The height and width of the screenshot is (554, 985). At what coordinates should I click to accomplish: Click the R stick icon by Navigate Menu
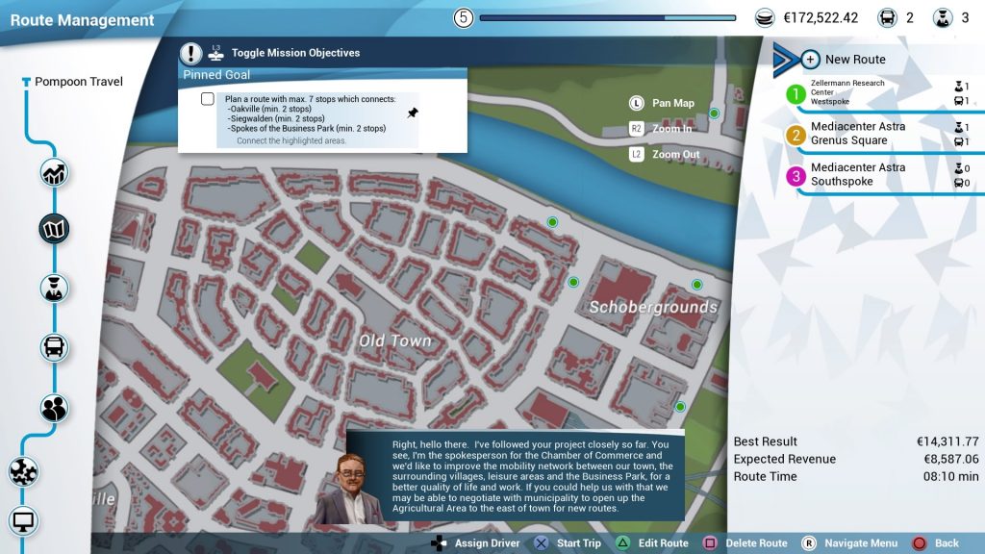[x=808, y=543]
